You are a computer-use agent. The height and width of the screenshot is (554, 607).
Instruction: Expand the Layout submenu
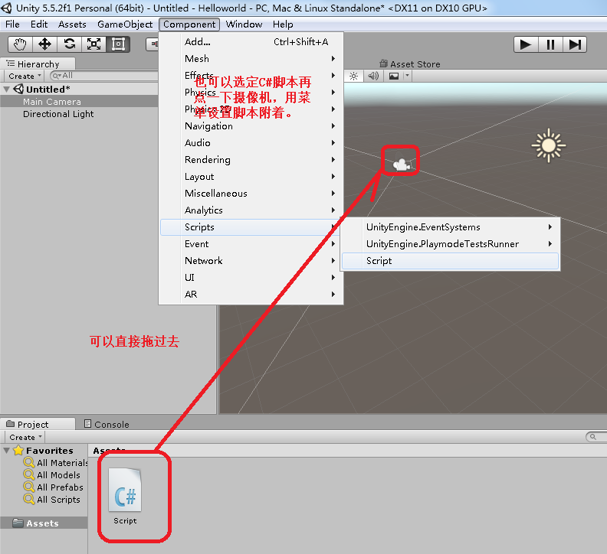(x=251, y=177)
